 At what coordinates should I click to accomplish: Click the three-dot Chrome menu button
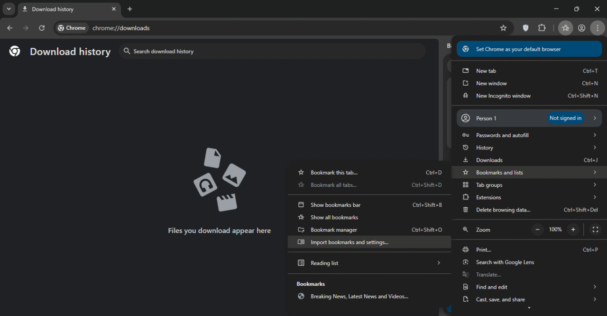pyautogui.click(x=598, y=28)
